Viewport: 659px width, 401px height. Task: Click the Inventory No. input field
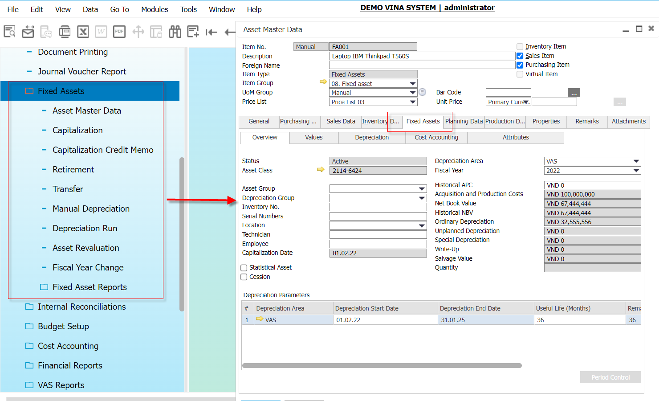click(378, 207)
